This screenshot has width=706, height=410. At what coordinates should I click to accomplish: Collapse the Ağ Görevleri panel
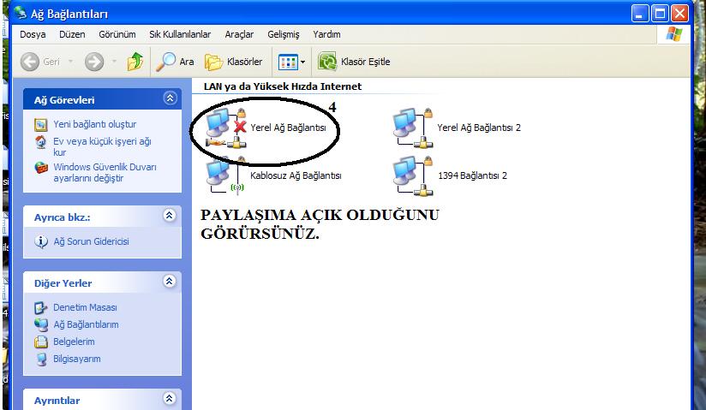[170, 98]
